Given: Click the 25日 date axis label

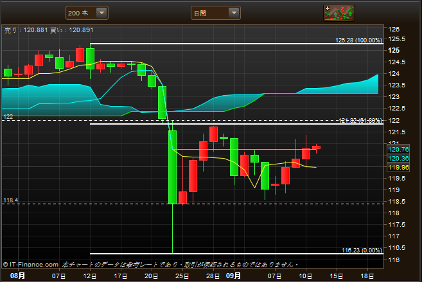Looking at the screenshot, I should 182,276.
